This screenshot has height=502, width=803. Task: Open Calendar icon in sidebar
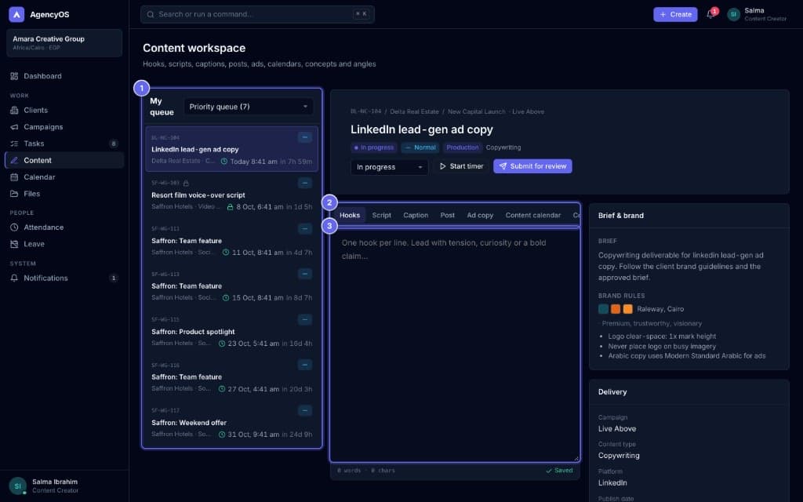[14, 177]
